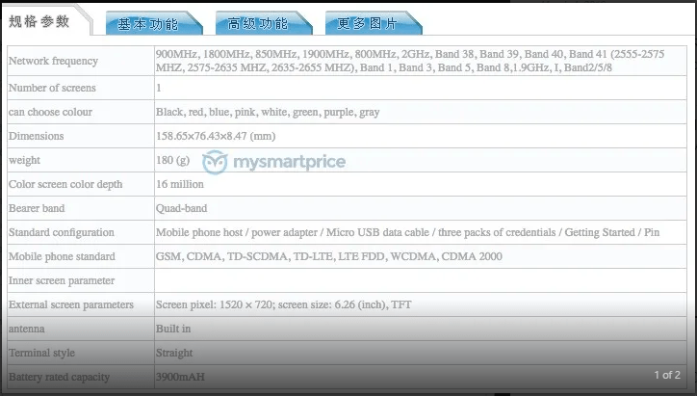Image resolution: width=697 pixels, height=396 pixels.
Task: Click the 'Dimensions' row label
Action: coord(36,136)
